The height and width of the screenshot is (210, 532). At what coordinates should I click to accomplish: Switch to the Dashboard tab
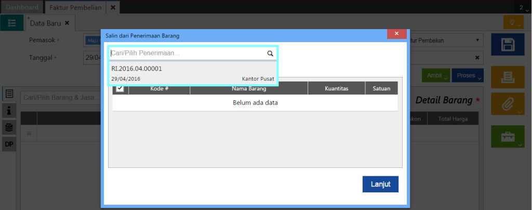coord(22,7)
